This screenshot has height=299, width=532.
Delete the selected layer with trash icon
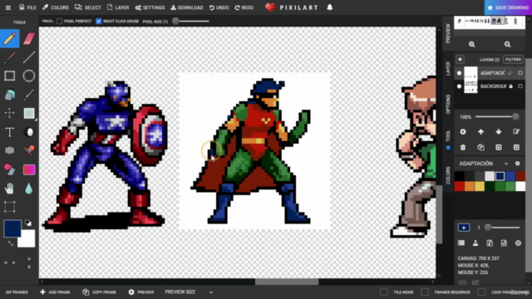[463, 147]
